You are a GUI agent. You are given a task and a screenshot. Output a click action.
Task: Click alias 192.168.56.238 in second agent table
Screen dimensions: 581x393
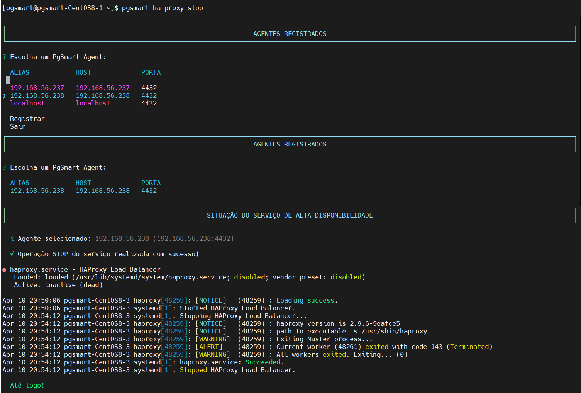37,191
